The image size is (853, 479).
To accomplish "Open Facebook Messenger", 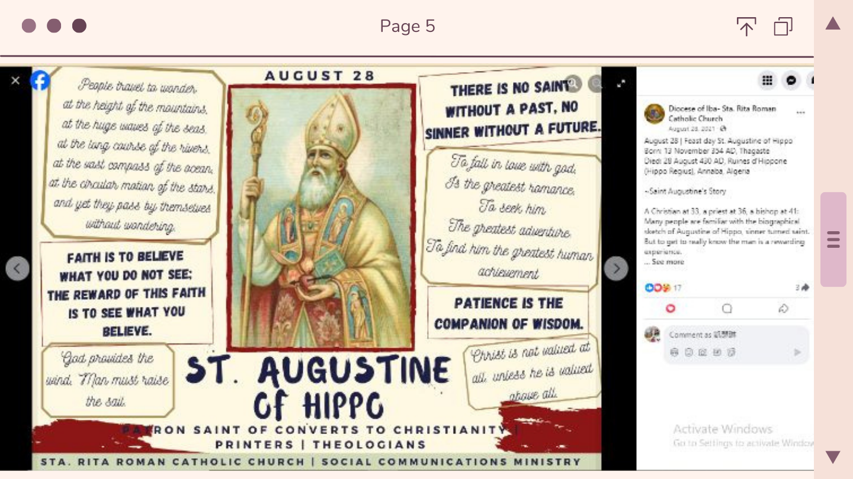I will (791, 81).
